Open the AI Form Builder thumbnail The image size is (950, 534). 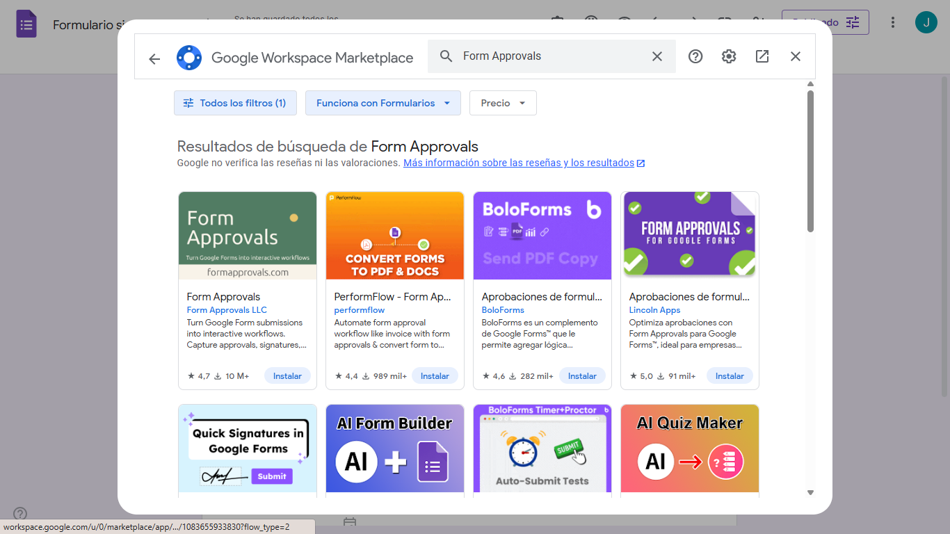tap(395, 448)
